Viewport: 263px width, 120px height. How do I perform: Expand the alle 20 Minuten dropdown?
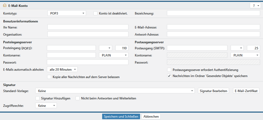(62, 69)
